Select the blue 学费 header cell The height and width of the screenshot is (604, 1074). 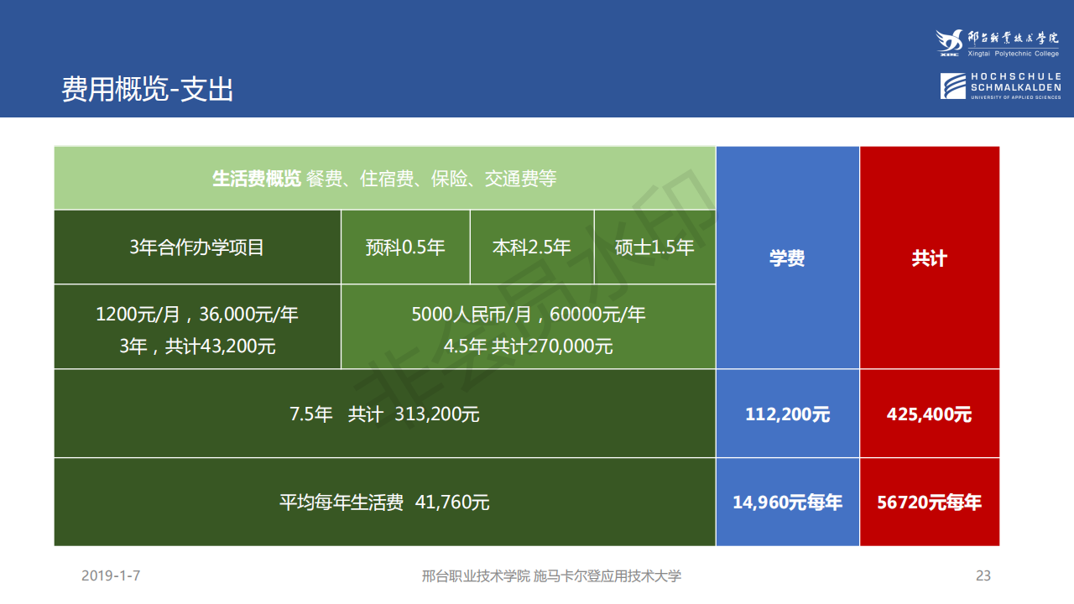[x=787, y=258]
